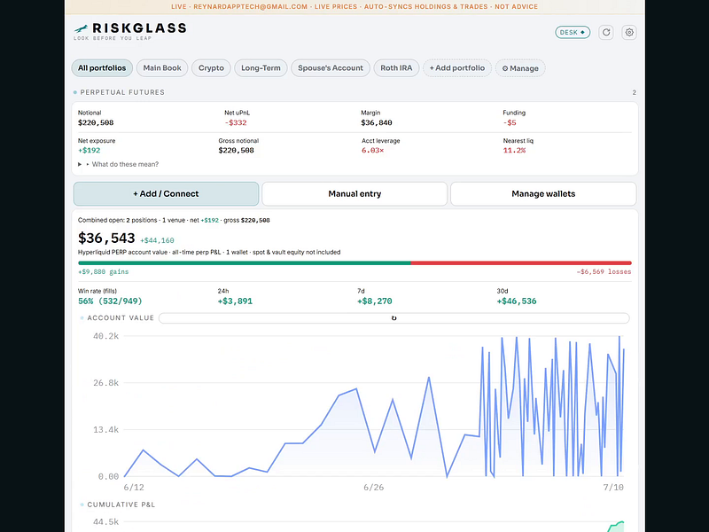Click the + Add portfolio button
This screenshot has height=532, width=709.
tap(457, 68)
